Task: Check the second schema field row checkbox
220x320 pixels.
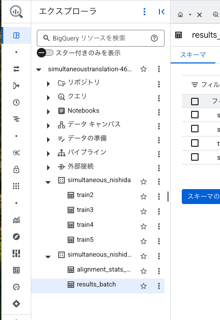Action: [x=195, y=129]
